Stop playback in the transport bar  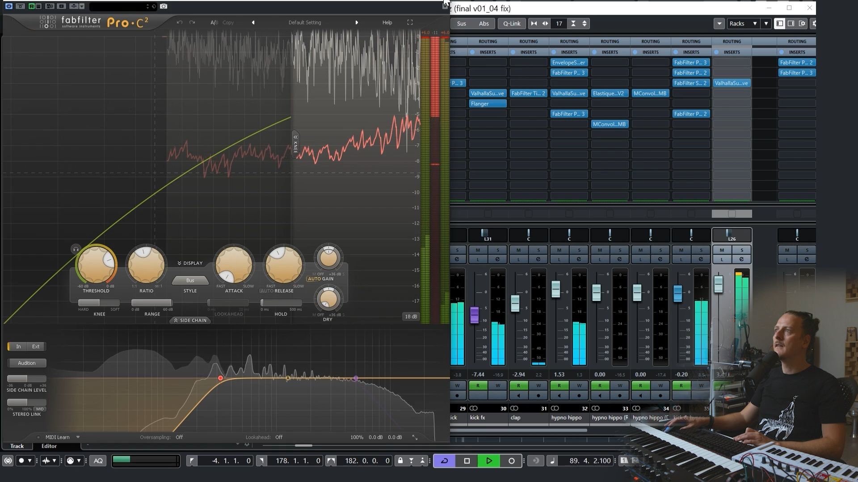click(467, 461)
